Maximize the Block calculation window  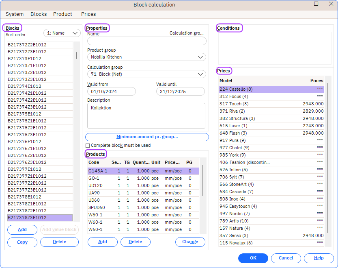316,4
